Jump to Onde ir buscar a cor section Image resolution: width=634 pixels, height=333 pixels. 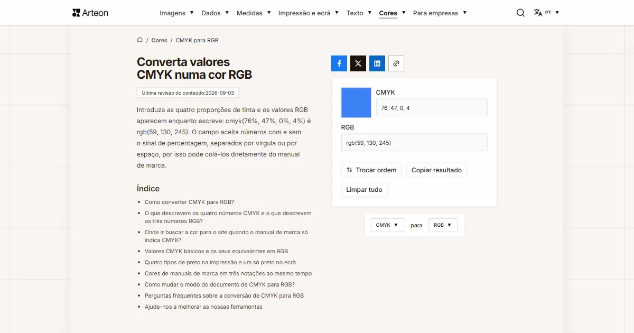coord(226,236)
